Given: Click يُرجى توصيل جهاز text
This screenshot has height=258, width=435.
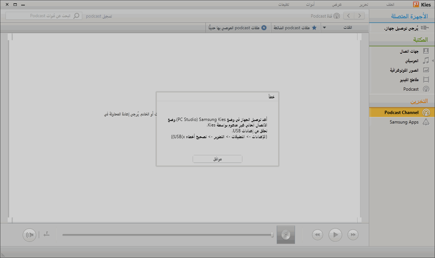Looking at the screenshot, I should point(401,28).
